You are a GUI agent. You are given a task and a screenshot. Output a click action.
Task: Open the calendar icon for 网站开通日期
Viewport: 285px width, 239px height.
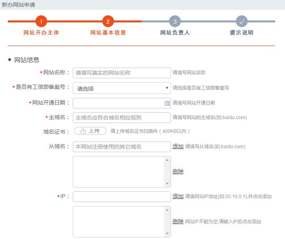167,103
